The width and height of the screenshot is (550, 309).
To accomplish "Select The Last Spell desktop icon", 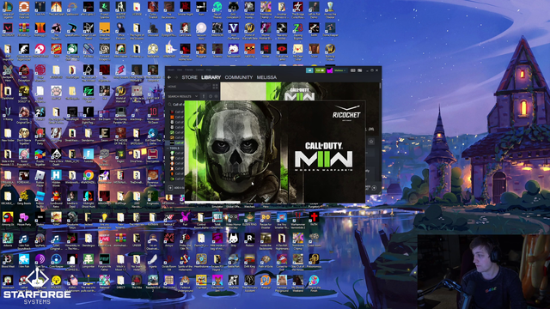I will tap(56, 8).
